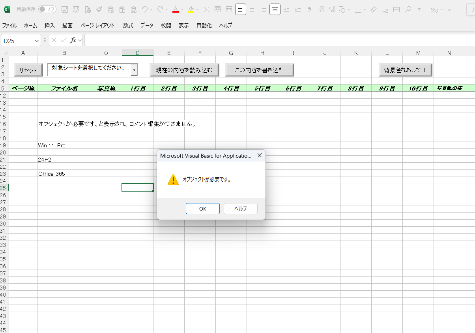Click the リセット button on the sheet
Image resolution: width=475 pixels, height=333 pixels.
[x=28, y=70]
